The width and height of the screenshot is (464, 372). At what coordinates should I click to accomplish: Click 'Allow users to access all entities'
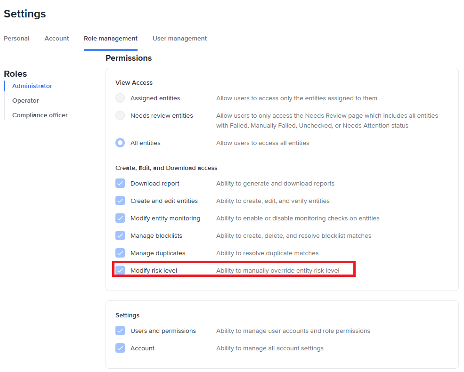[x=262, y=143]
